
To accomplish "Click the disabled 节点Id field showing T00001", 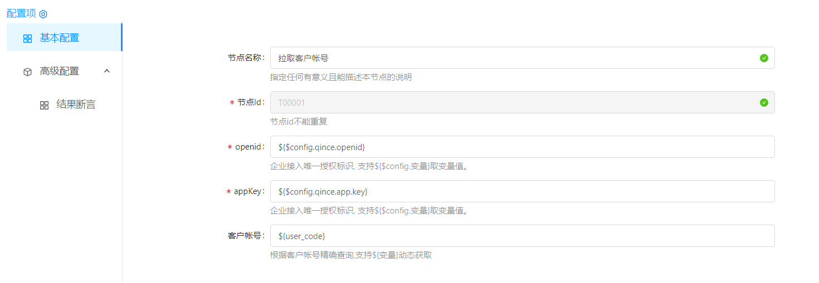I will (x=513, y=102).
